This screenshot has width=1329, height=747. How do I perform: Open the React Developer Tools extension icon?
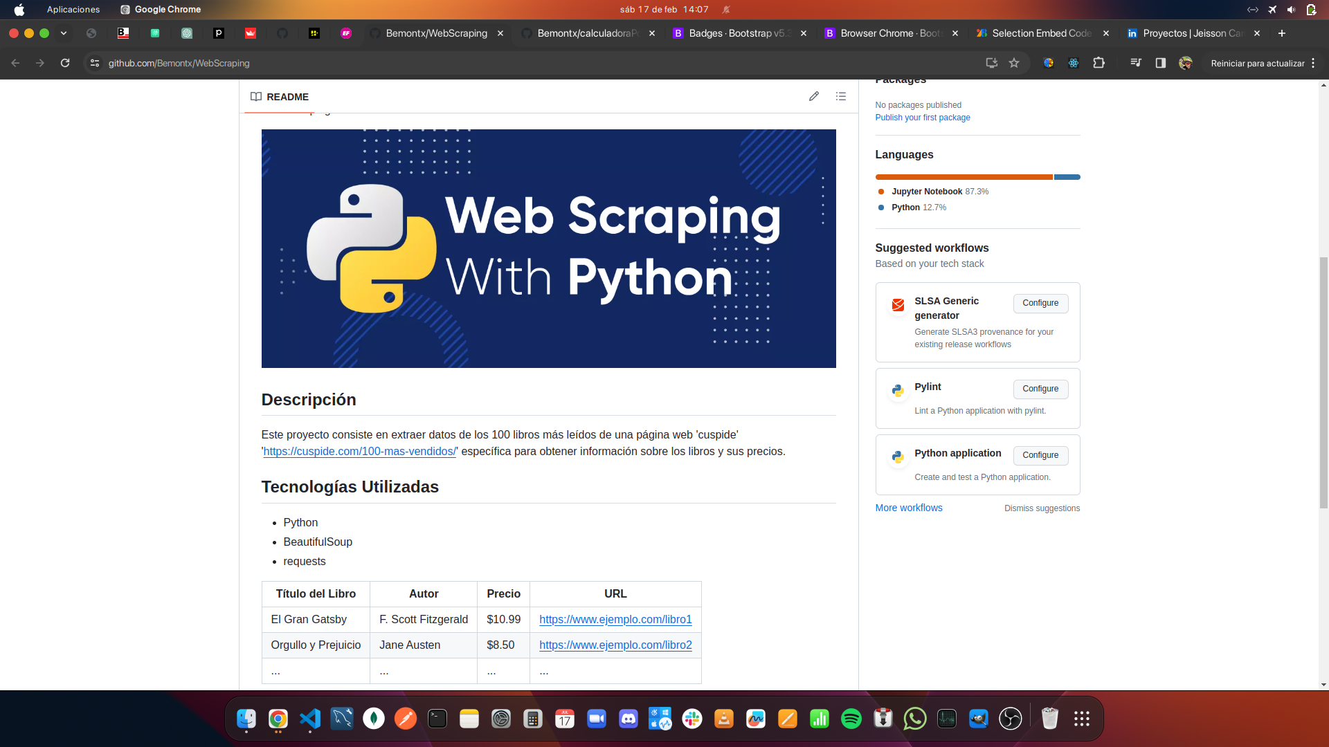[1074, 63]
